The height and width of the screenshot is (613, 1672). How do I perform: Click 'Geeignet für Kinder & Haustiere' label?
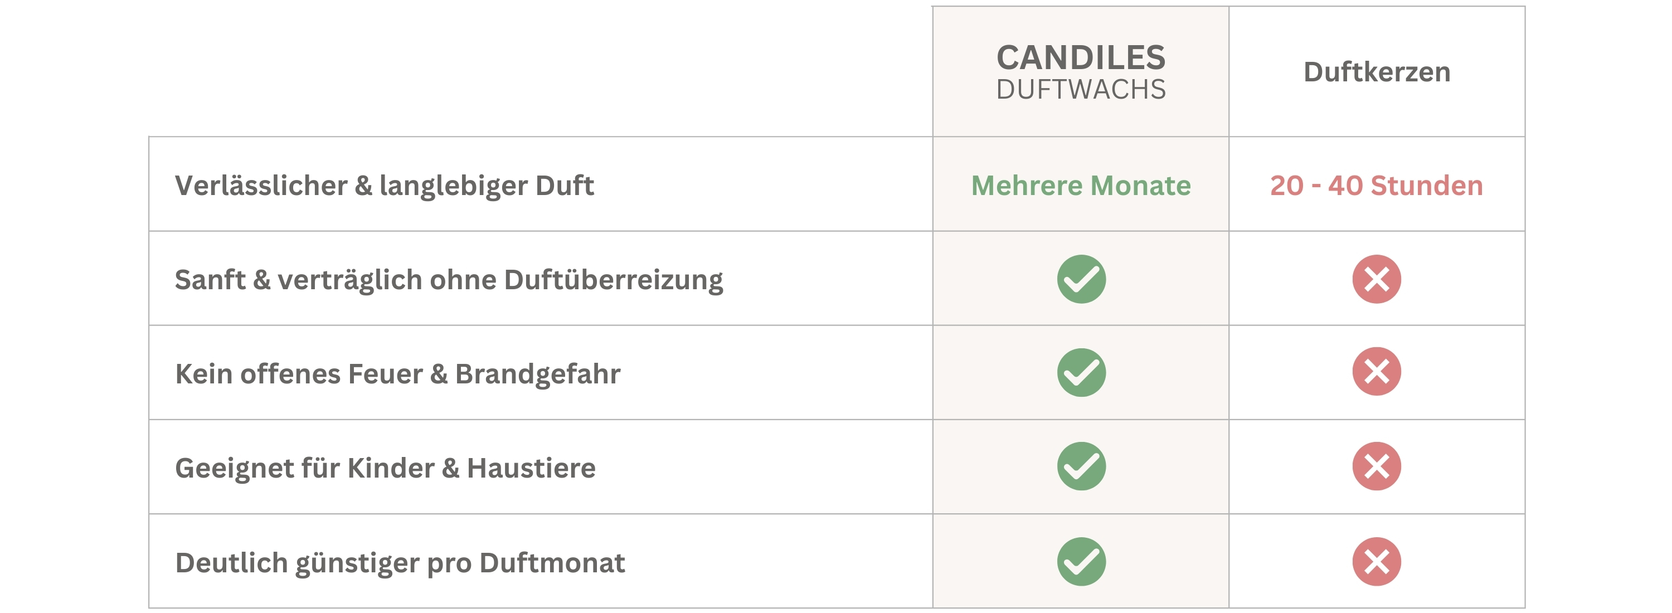(x=385, y=468)
